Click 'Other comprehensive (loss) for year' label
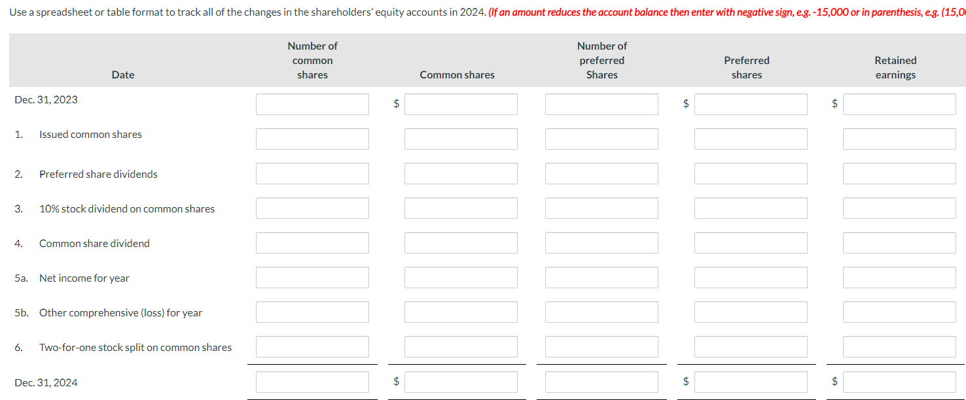 point(120,312)
